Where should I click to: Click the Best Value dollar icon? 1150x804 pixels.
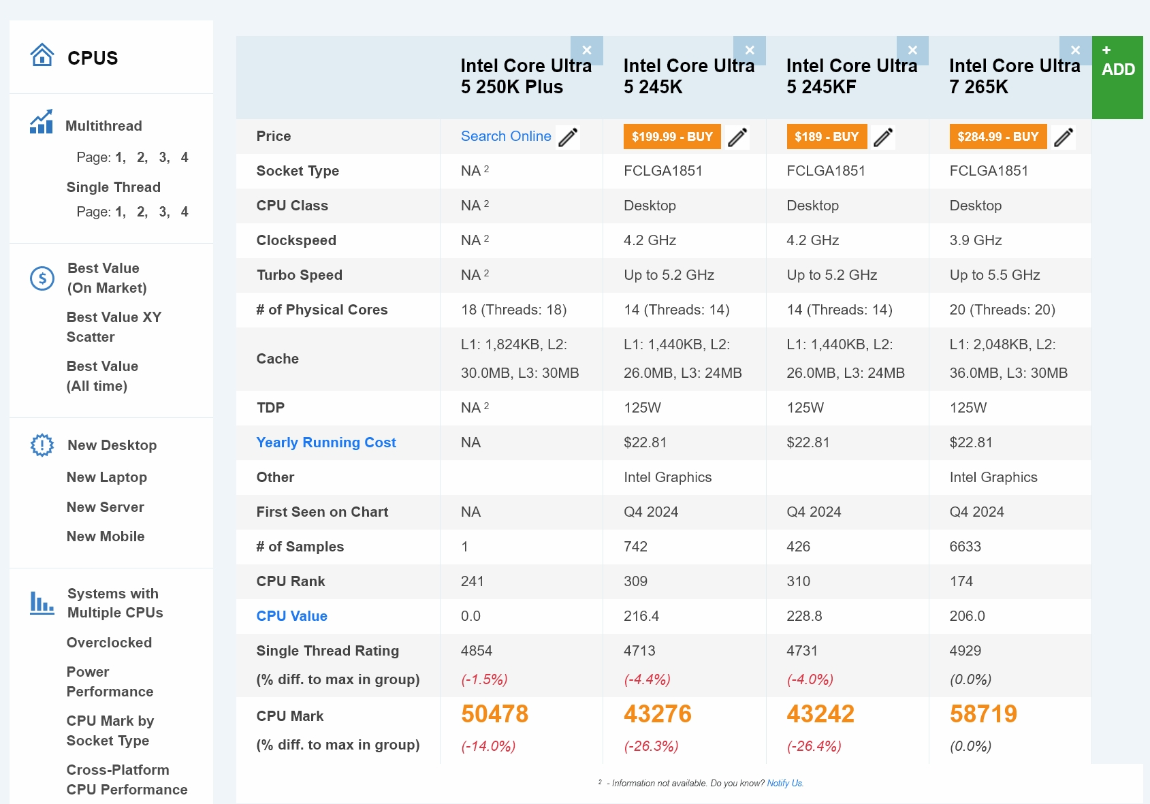click(x=42, y=277)
